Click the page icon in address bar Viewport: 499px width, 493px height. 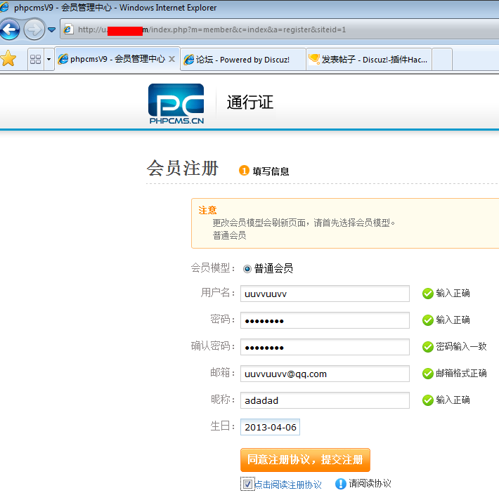(x=67, y=29)
